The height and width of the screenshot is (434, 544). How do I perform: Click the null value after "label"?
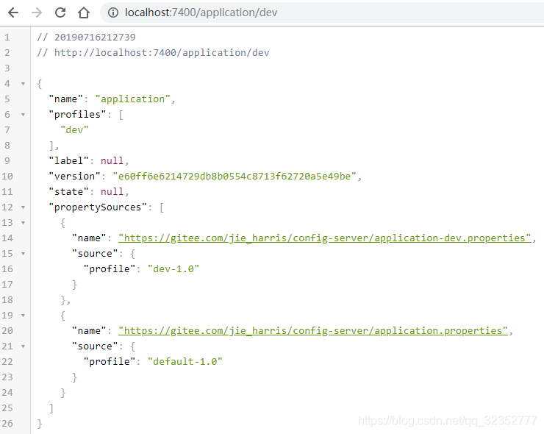pos(112,161)
